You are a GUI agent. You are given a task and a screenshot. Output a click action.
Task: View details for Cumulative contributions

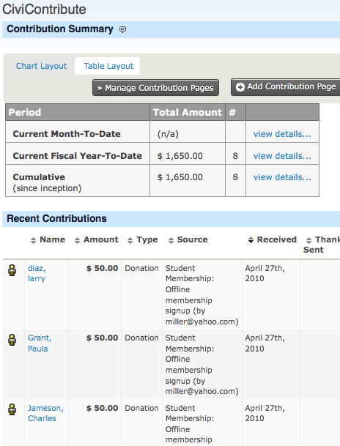point(282,177)
